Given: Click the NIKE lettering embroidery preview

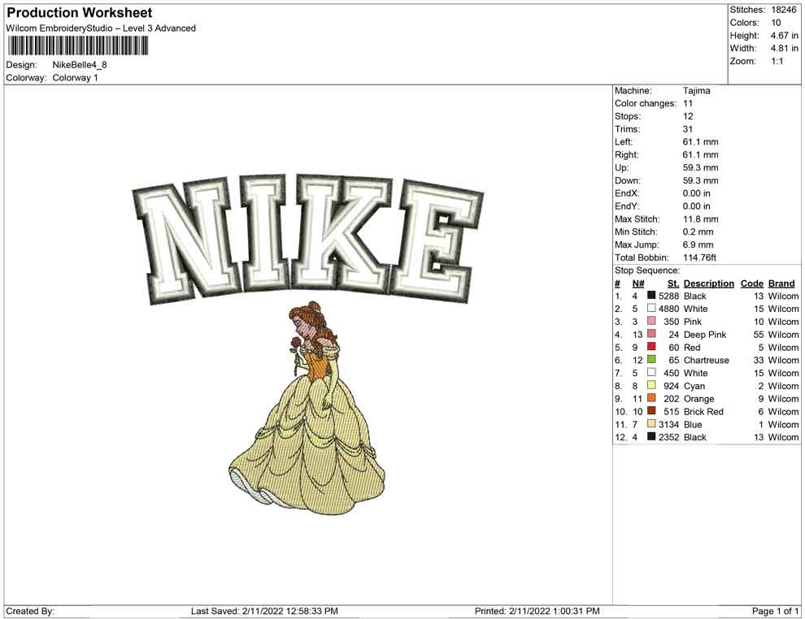Looking at the screenshot, I should pyautogui.click(x=307, y=239).
